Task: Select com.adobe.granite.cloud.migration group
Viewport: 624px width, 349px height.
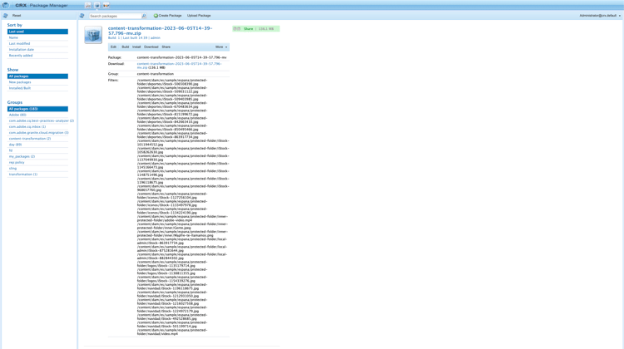Action: tap(38, 132)
